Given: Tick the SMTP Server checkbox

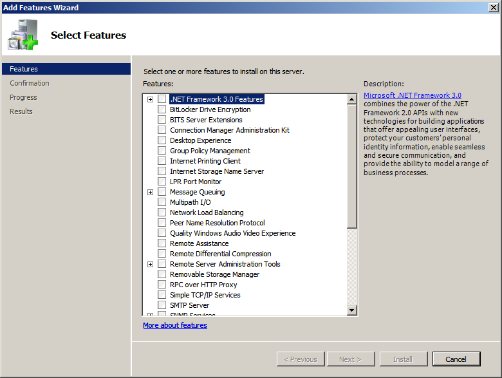Looking at the screenshot, I should (162, 305).
